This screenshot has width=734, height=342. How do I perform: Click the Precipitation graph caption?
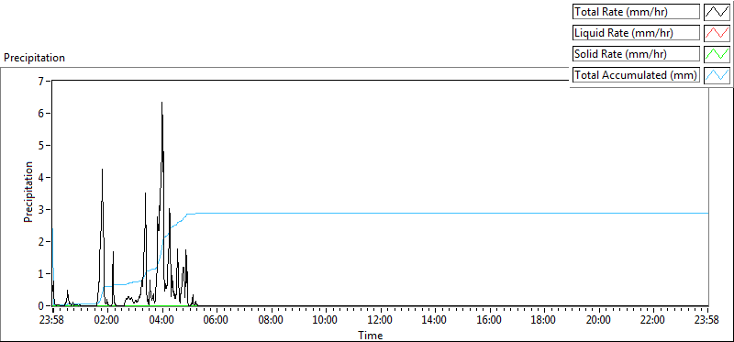coord(34,58)
